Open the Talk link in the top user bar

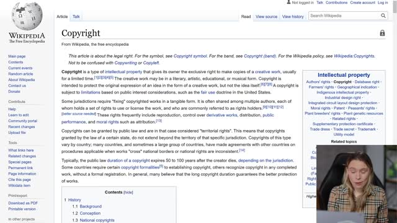(320, 2)
